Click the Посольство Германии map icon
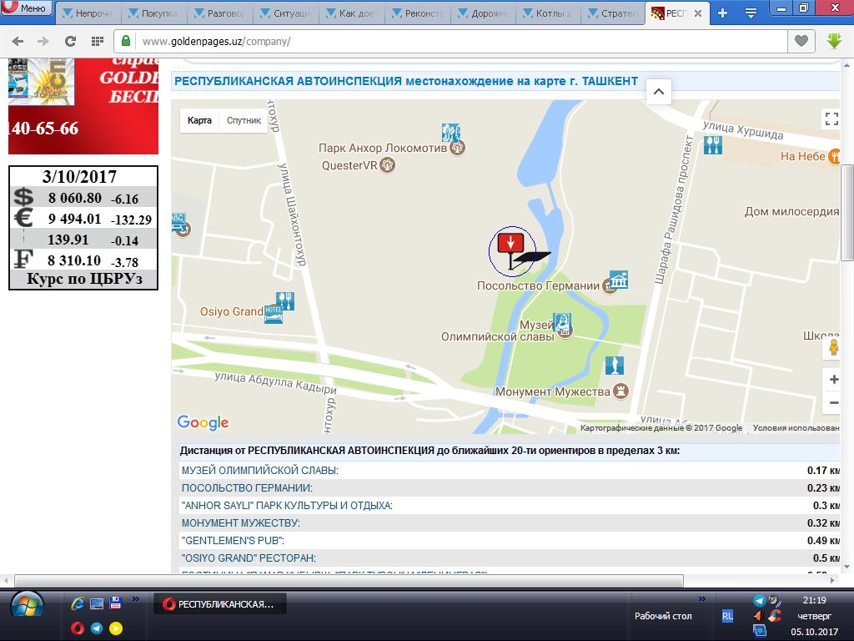The image size is (854, 641). pos(618,281)
